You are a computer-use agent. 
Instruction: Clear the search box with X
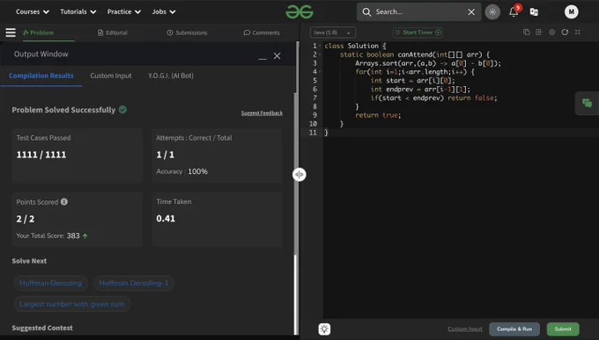click(x=471, y=11)
